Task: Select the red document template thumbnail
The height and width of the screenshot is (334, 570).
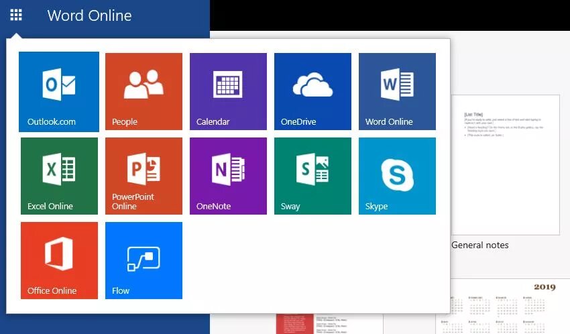Action: 329,324
